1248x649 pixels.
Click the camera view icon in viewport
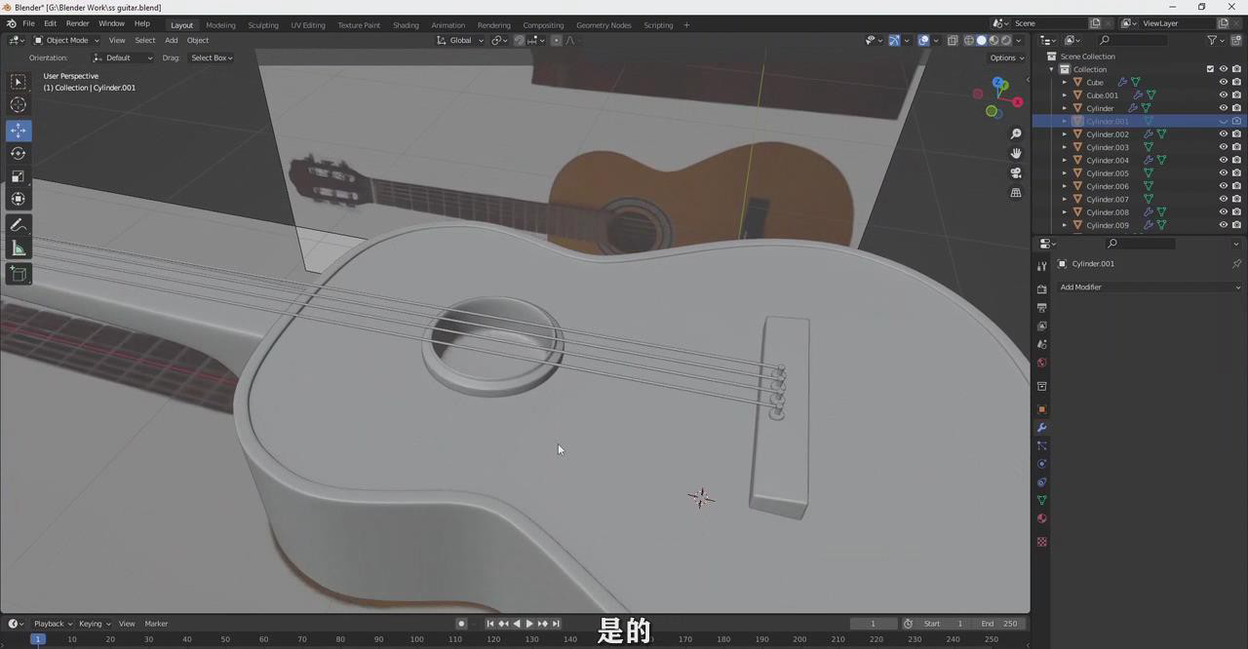coord(1016,173)
